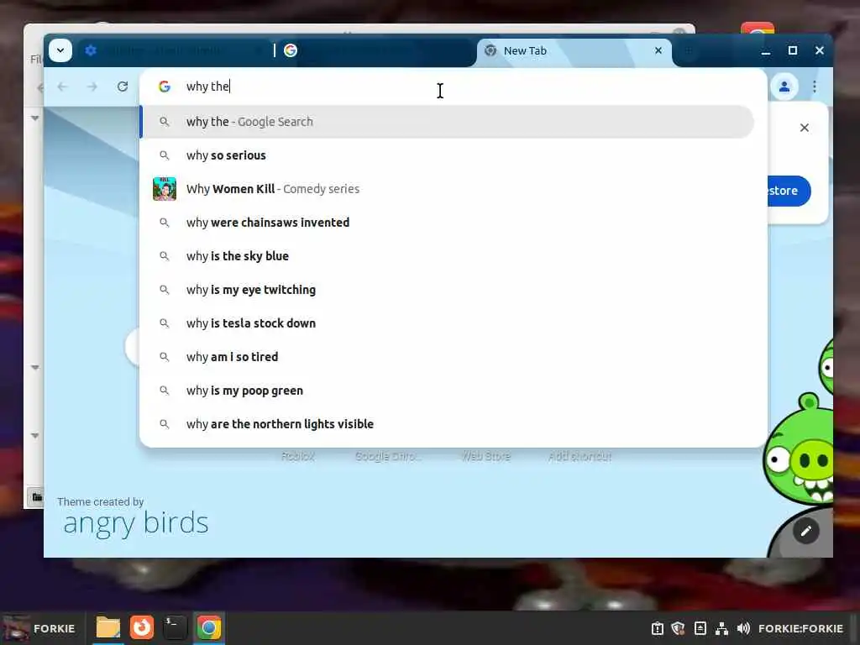Expand the top arrow in the background file manager sidebar
The height and width of the screenshot is (645, 860).
pos(35,118)
